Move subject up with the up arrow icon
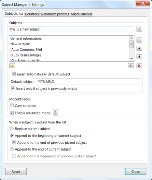The image size is (152, 180). coord(139,48)
